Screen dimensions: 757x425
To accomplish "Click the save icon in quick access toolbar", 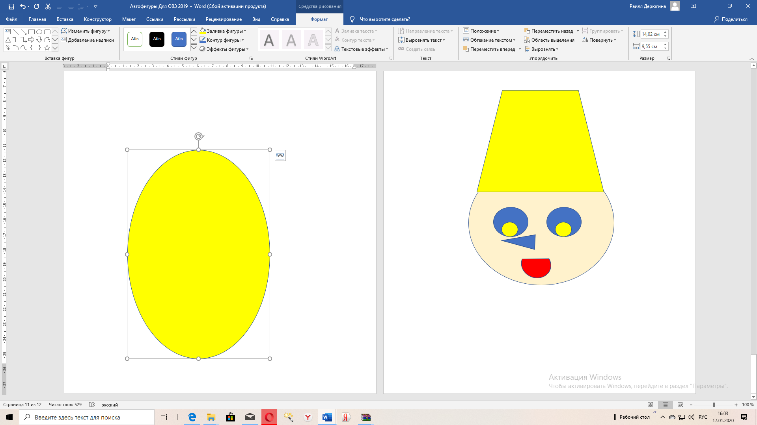I will (11, 6).
